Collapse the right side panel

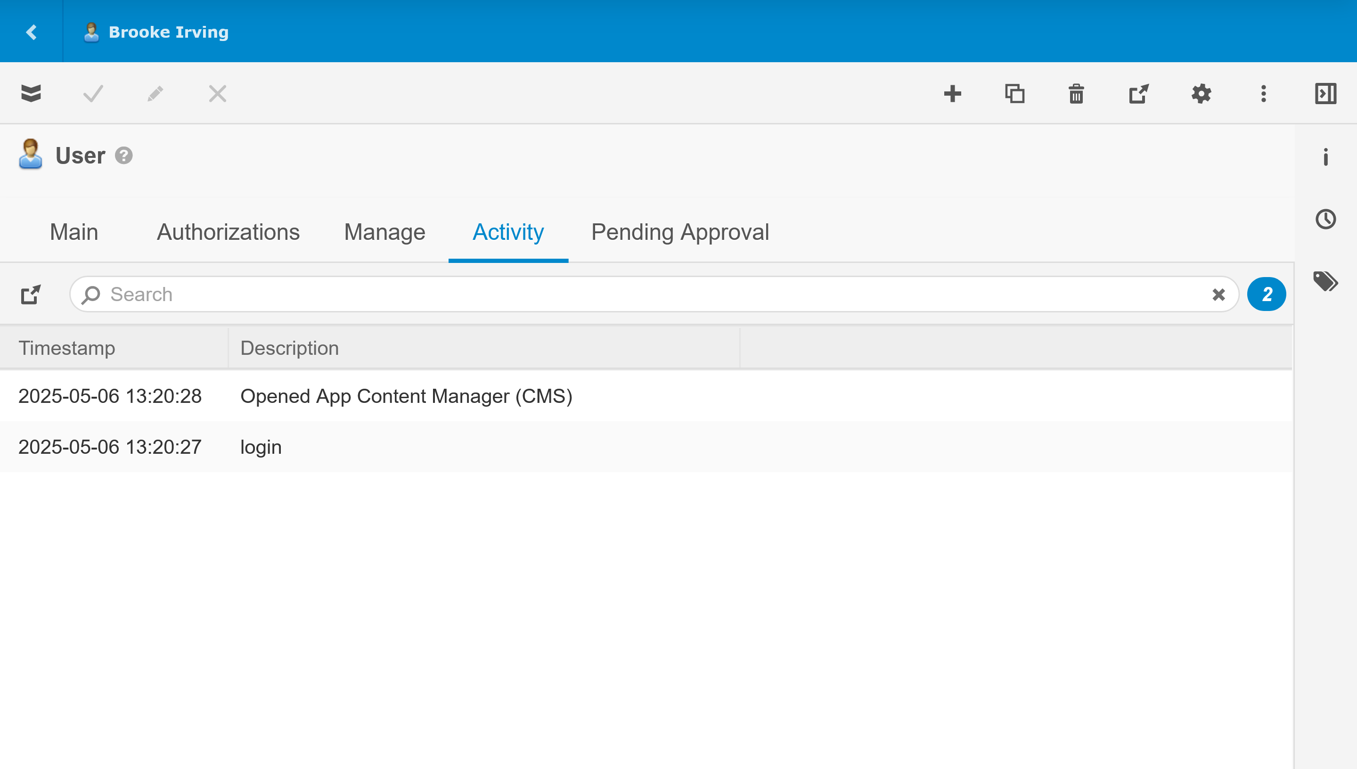click(1325, 93)
